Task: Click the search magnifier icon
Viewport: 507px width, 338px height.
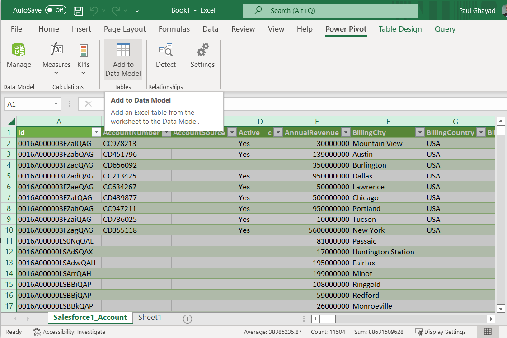Action: click(258, 10)
